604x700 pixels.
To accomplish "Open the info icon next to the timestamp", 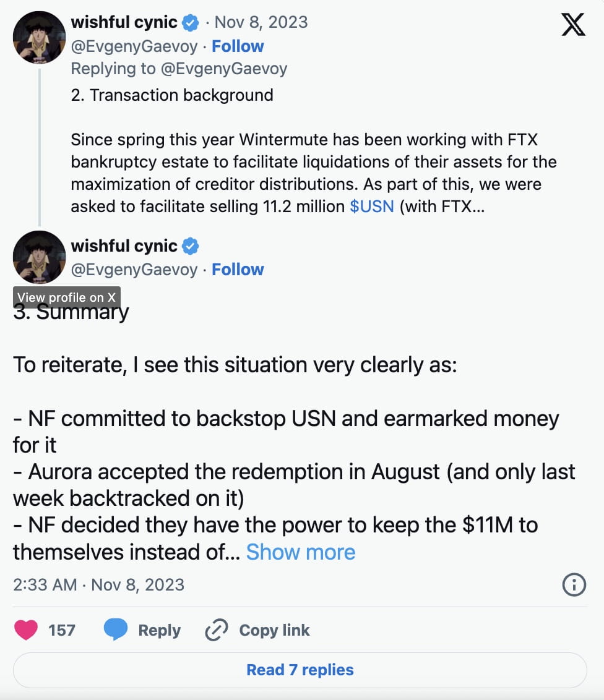I will point(573,584).
